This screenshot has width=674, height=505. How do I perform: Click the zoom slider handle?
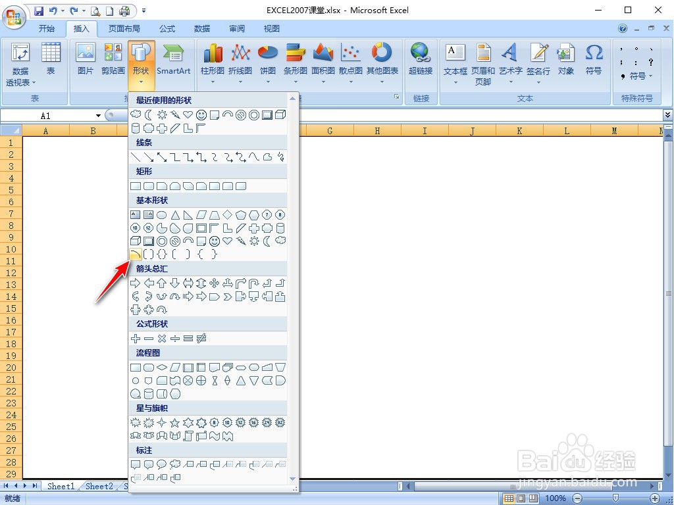(x=615, y=498)
